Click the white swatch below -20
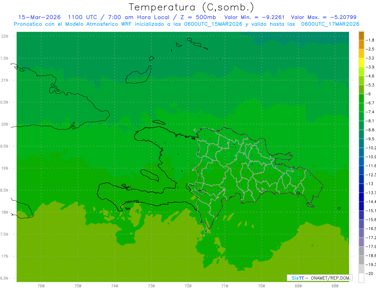The width and height of the screenshot is (376, 290). [x=361, y=278]
